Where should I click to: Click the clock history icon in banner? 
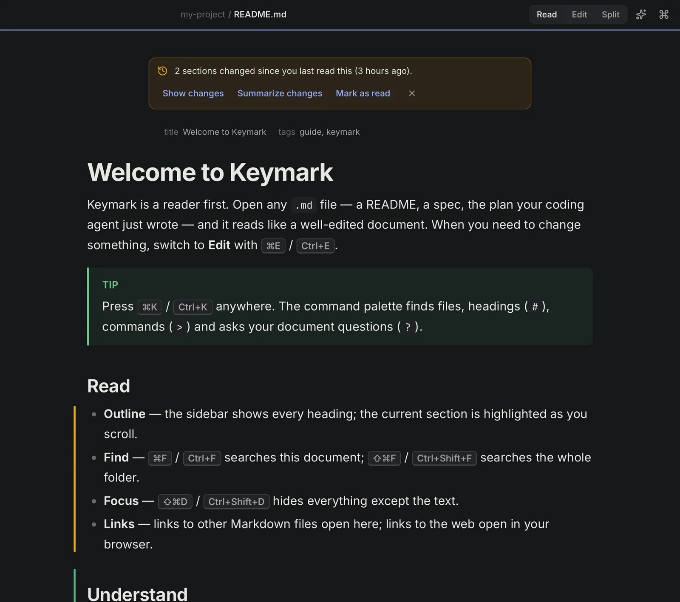click(162, 71)
